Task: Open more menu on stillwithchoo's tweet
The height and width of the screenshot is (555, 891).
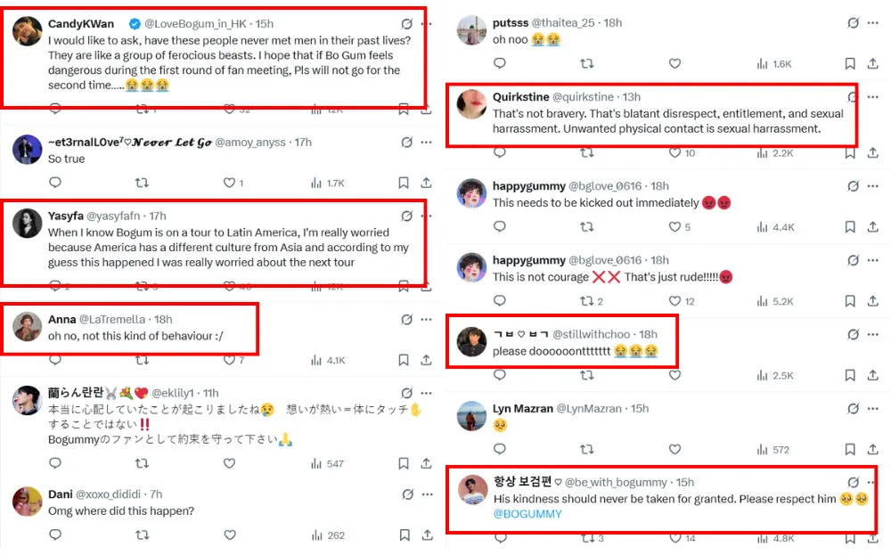Action: (x=872, y=334)
